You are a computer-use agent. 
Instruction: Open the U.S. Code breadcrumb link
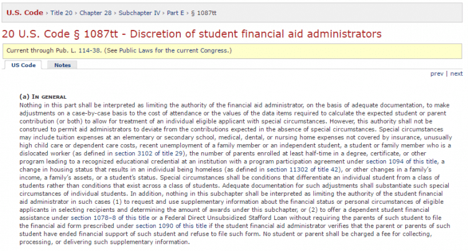click(25, 13)
